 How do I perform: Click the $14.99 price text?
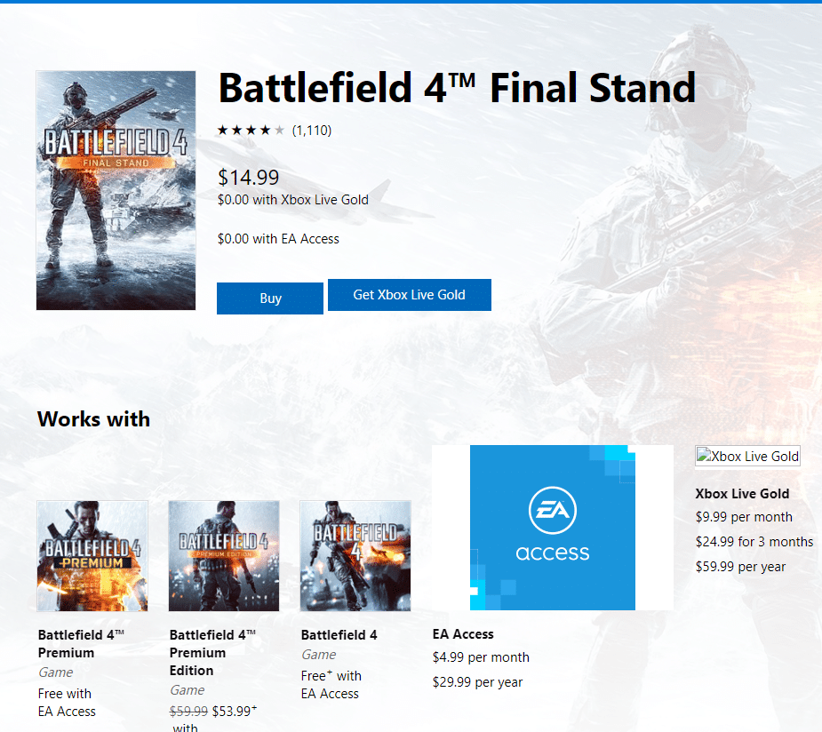pyautogui.click(x=248, y=177)
